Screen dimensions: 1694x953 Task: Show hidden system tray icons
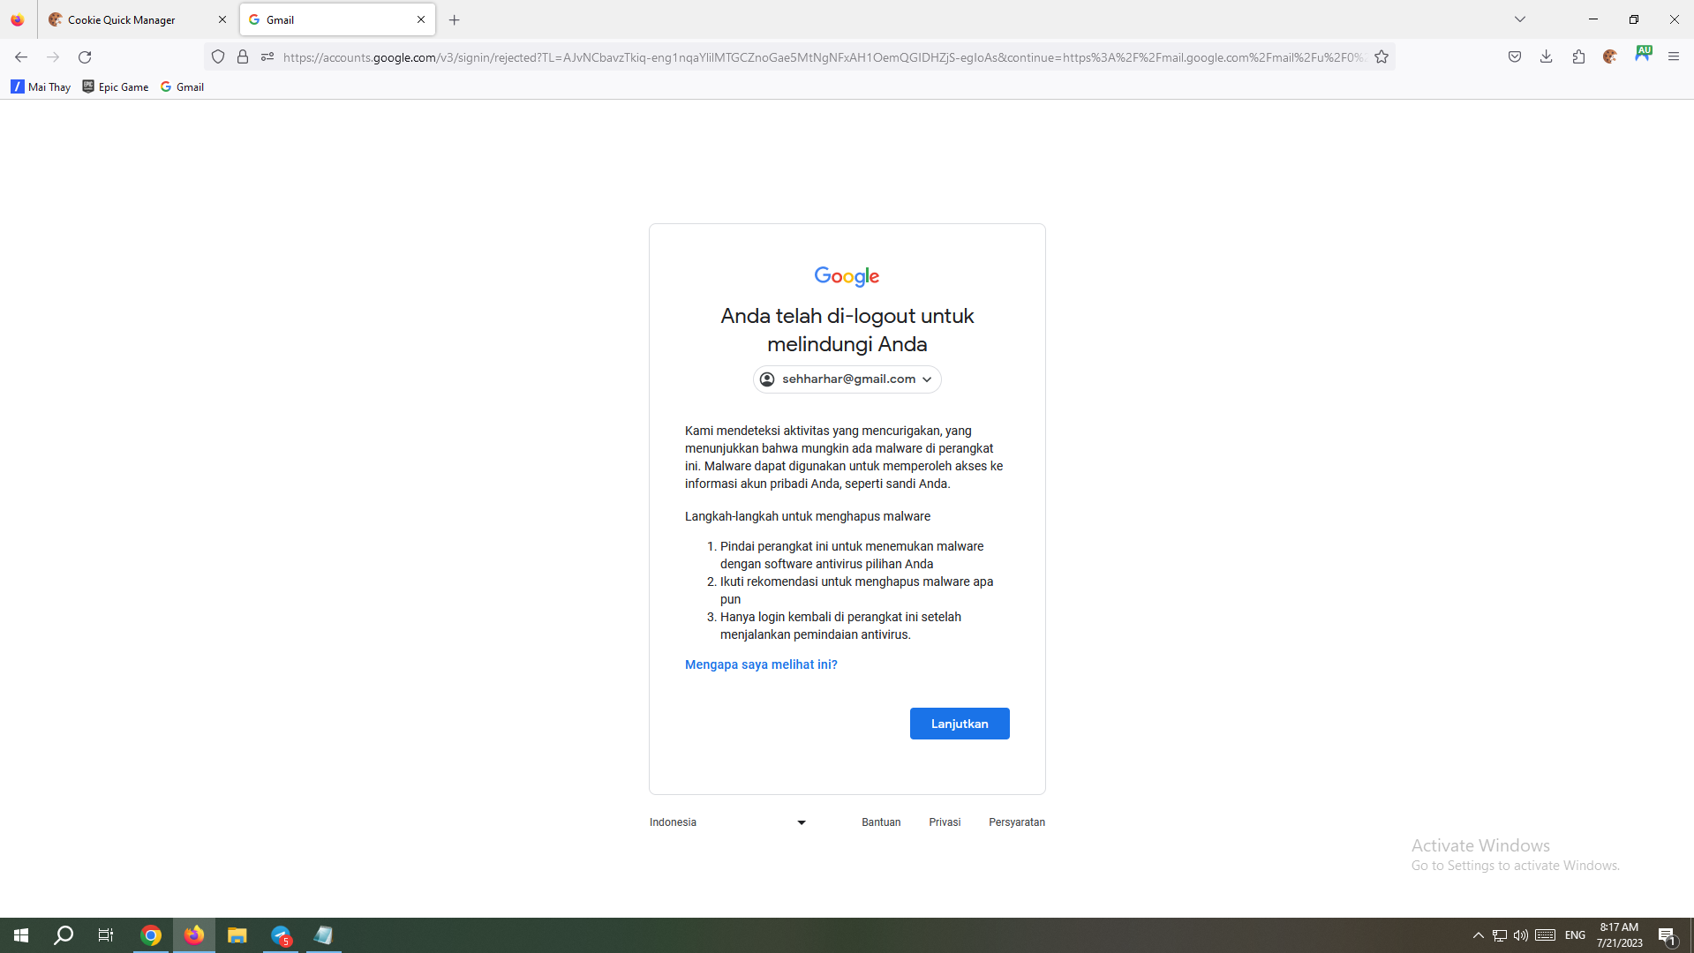(1479, 935)
